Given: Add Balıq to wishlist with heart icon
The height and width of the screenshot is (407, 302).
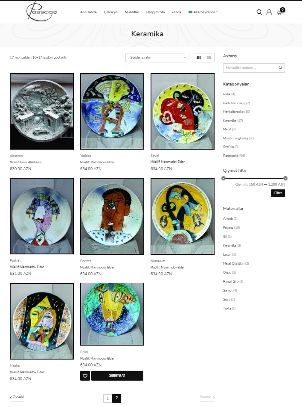Looking at the screenshot, I should coord(85,376).
